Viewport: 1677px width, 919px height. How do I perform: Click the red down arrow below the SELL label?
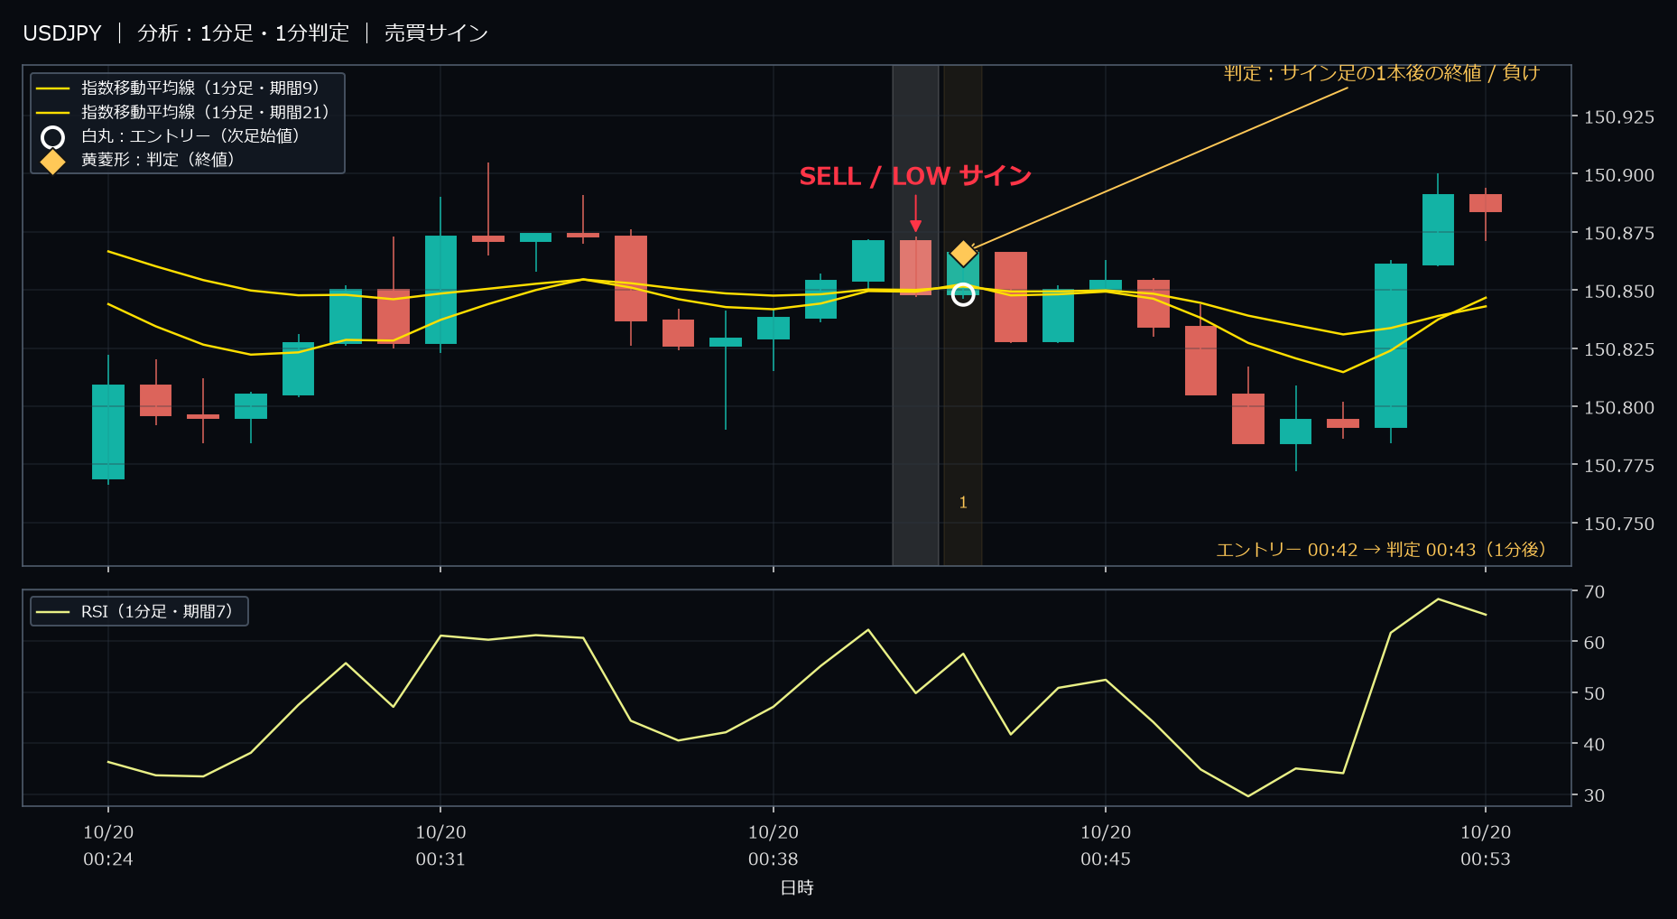coord(915,214)
